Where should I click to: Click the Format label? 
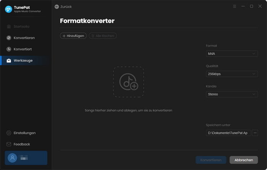(x=211, y=46)
